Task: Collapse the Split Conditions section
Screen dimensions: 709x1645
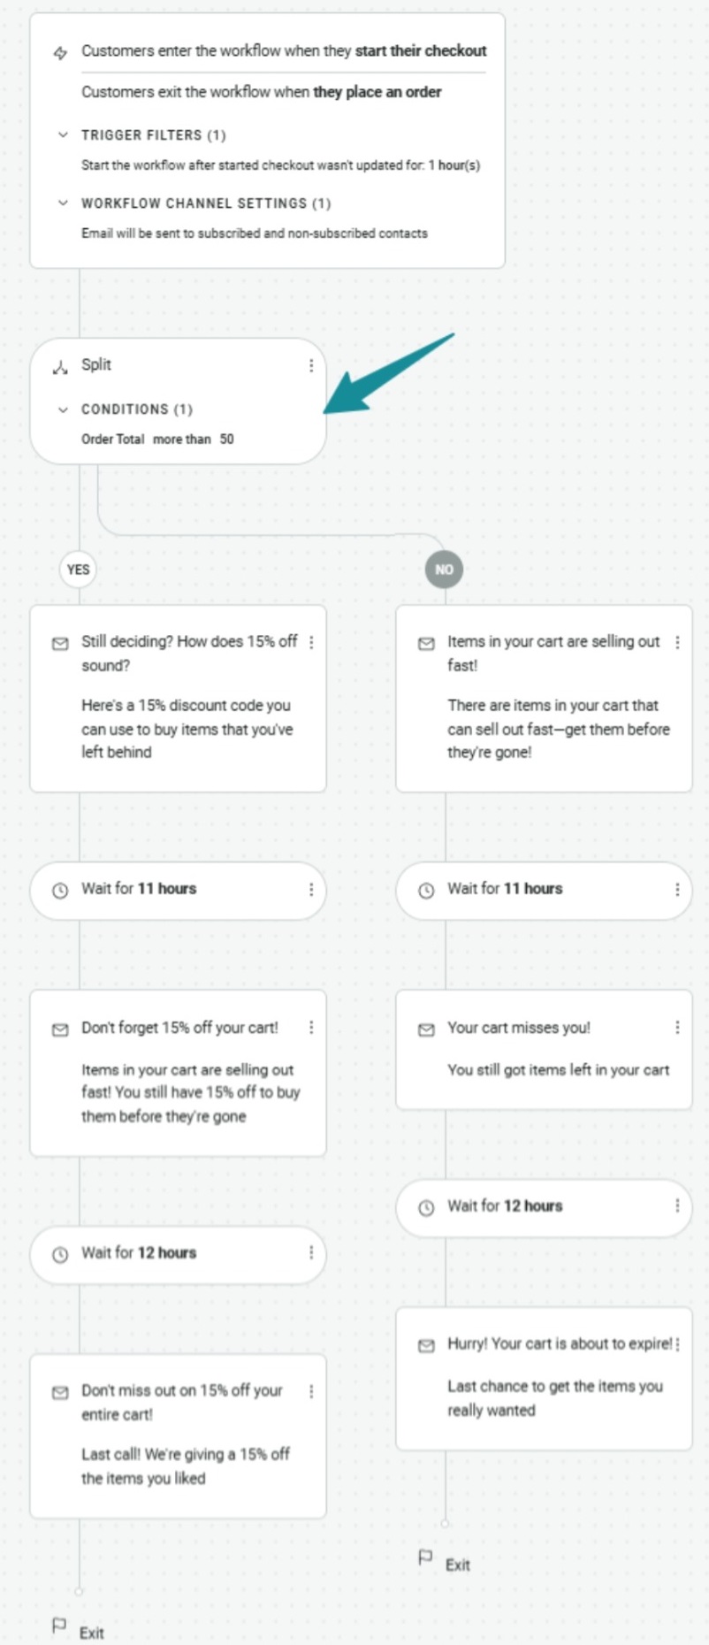Action: pos(63,409)
